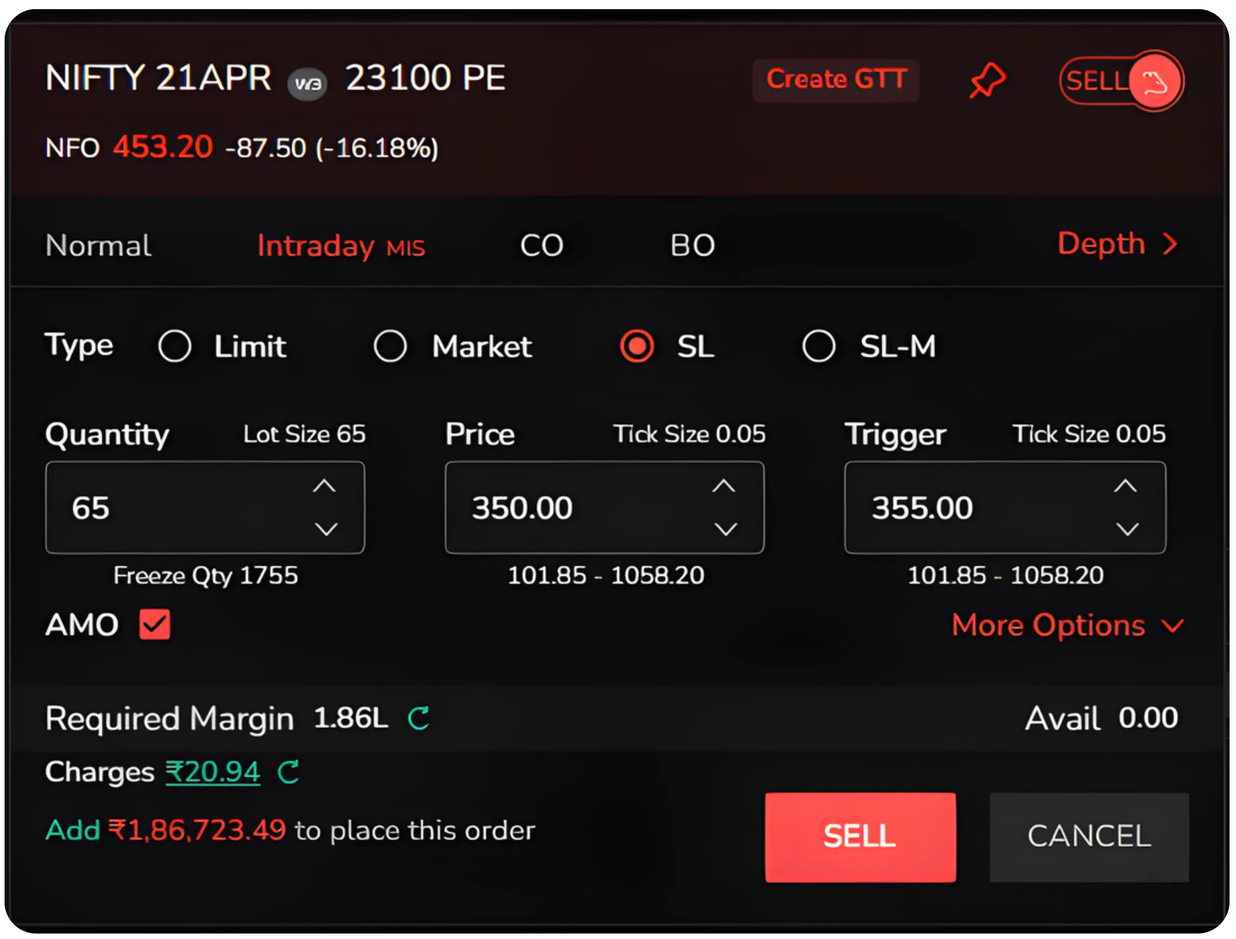Cancel the order
Viewport: 1236px width, 939px height.
(x=1087, y=836)
